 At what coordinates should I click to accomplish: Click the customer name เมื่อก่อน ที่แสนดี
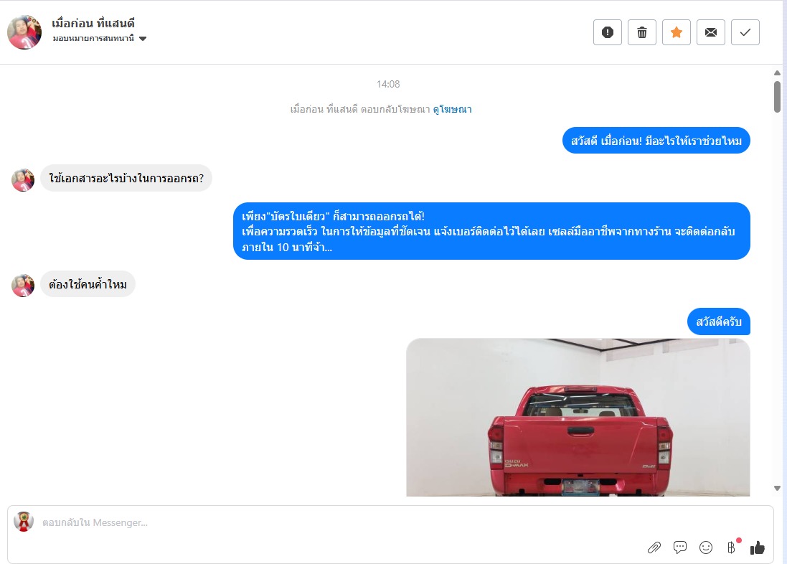[93, 23]
